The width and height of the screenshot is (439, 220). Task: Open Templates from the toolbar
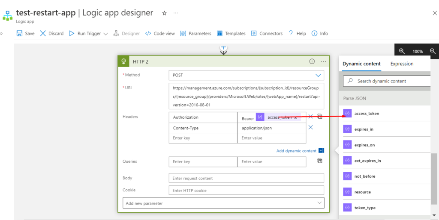[231, 33]
